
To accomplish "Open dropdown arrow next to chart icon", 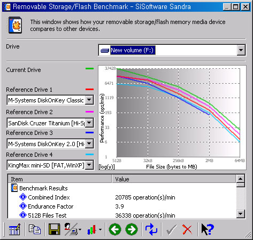I will (101, 229).
